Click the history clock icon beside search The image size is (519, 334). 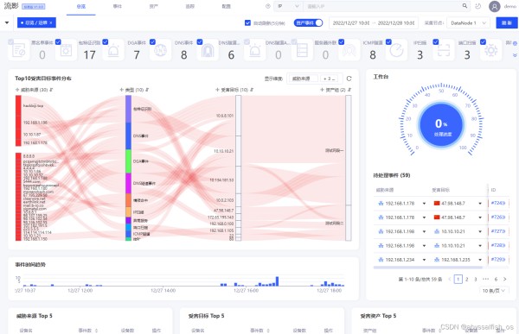pyautogui.click(x=478, y=6)
